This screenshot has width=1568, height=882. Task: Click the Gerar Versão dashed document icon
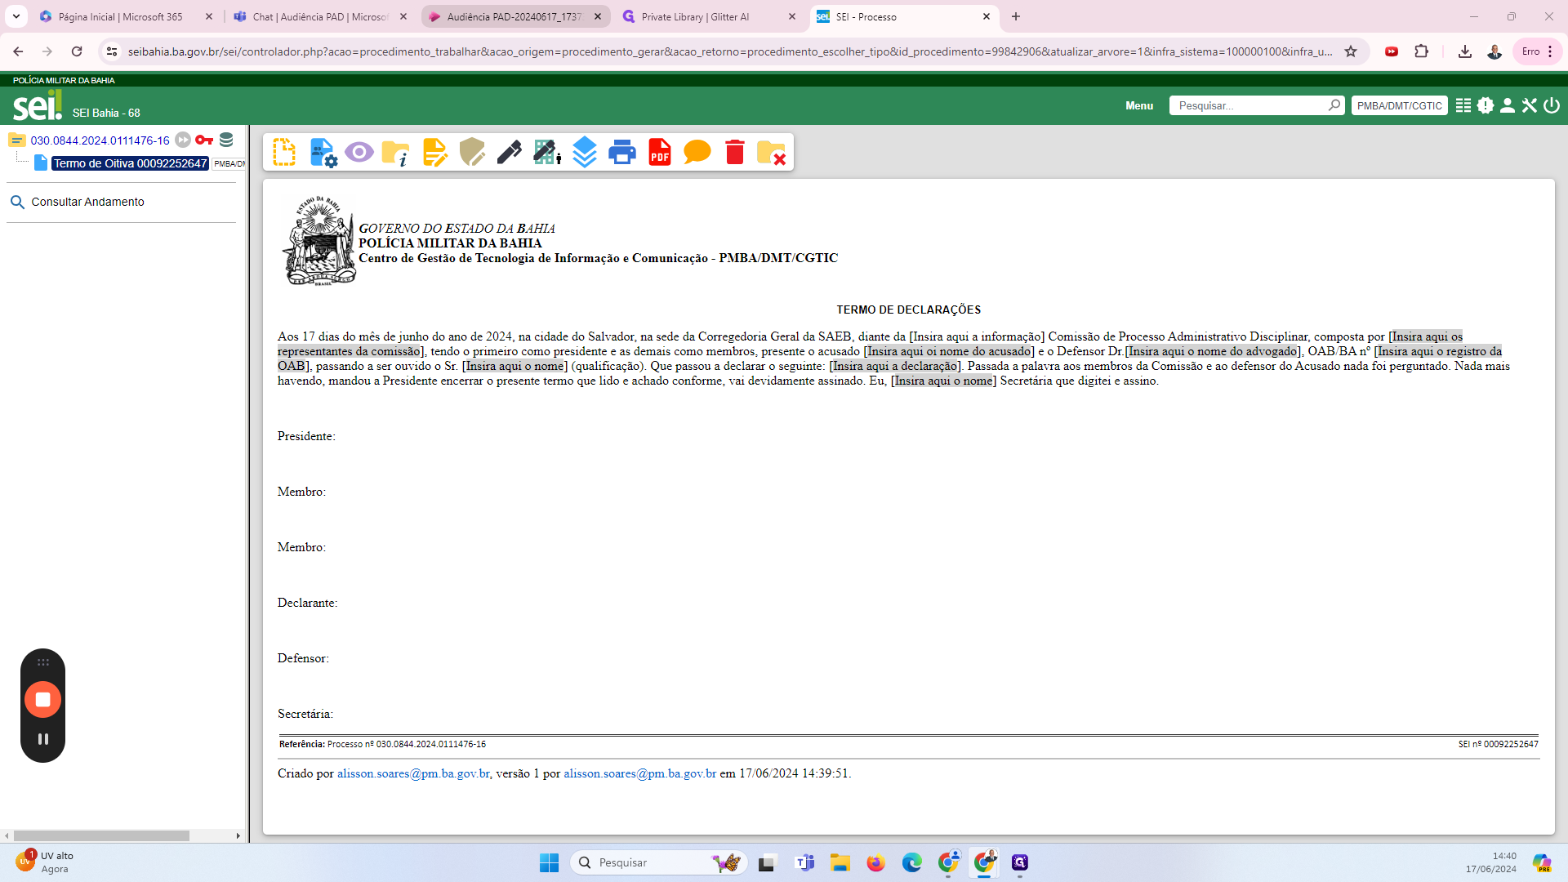point(284,152)
